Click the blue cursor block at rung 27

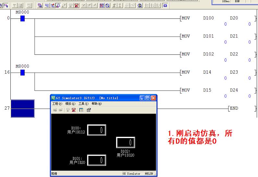(22, 109)
